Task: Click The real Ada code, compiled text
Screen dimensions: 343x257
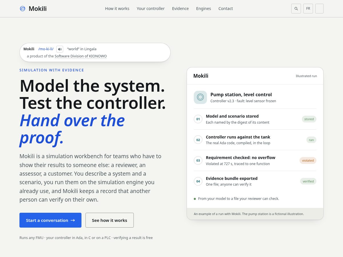Action: 238,143
